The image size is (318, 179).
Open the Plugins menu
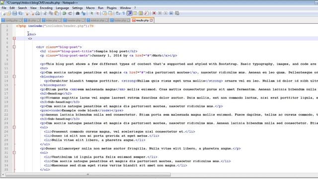[111, 8]
